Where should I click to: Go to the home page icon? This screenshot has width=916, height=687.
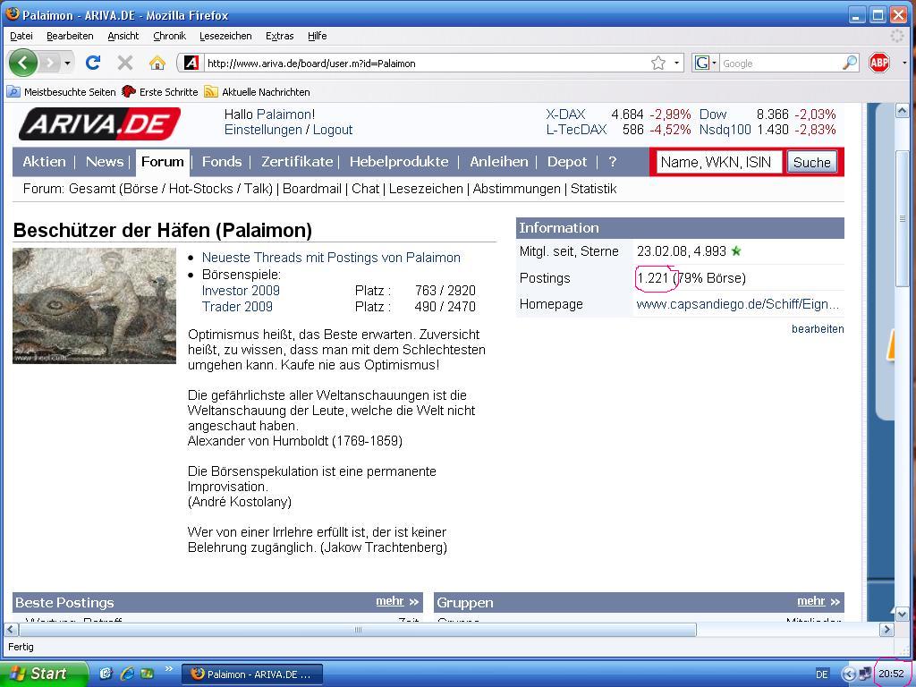[x=157, y=63]
